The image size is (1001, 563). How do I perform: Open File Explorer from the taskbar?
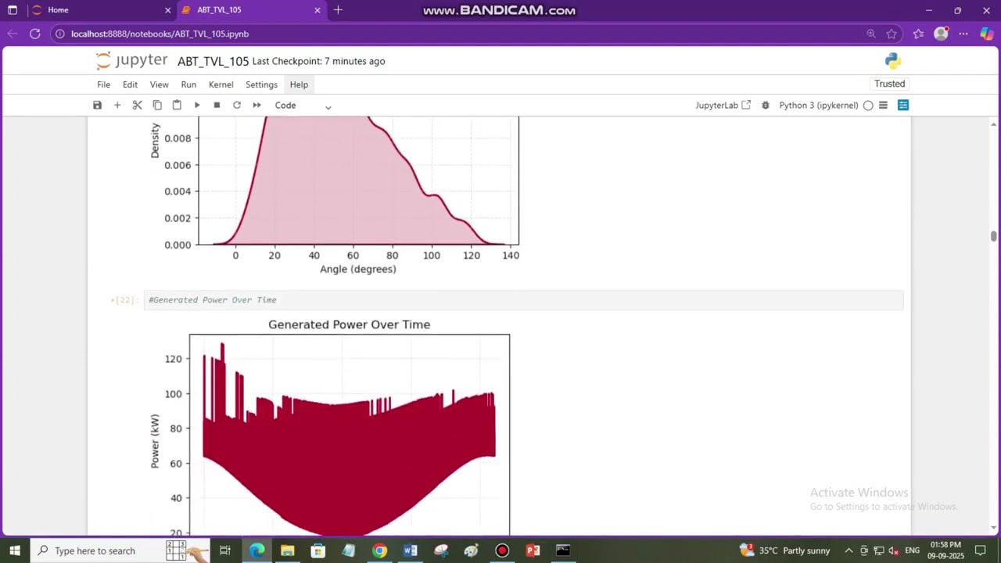point(287,550)
